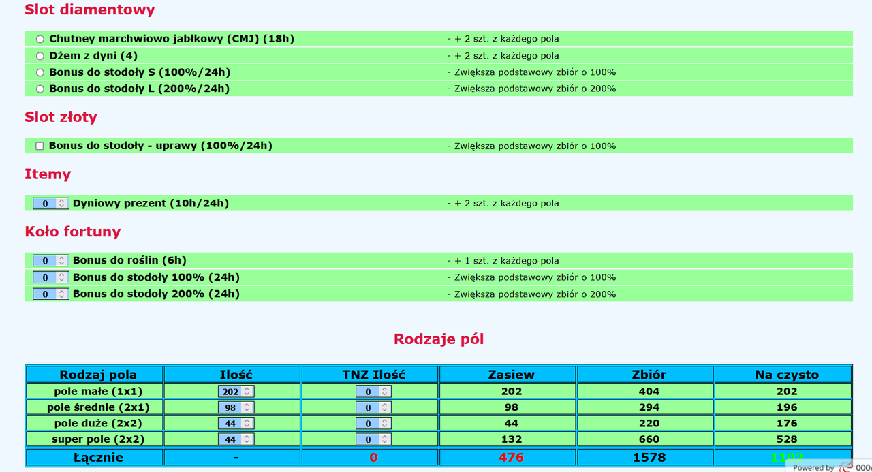Click super pole Ilość spinner arrows
Screen dimensions: 872x472
pyautogui.click(x=247, y=439)
